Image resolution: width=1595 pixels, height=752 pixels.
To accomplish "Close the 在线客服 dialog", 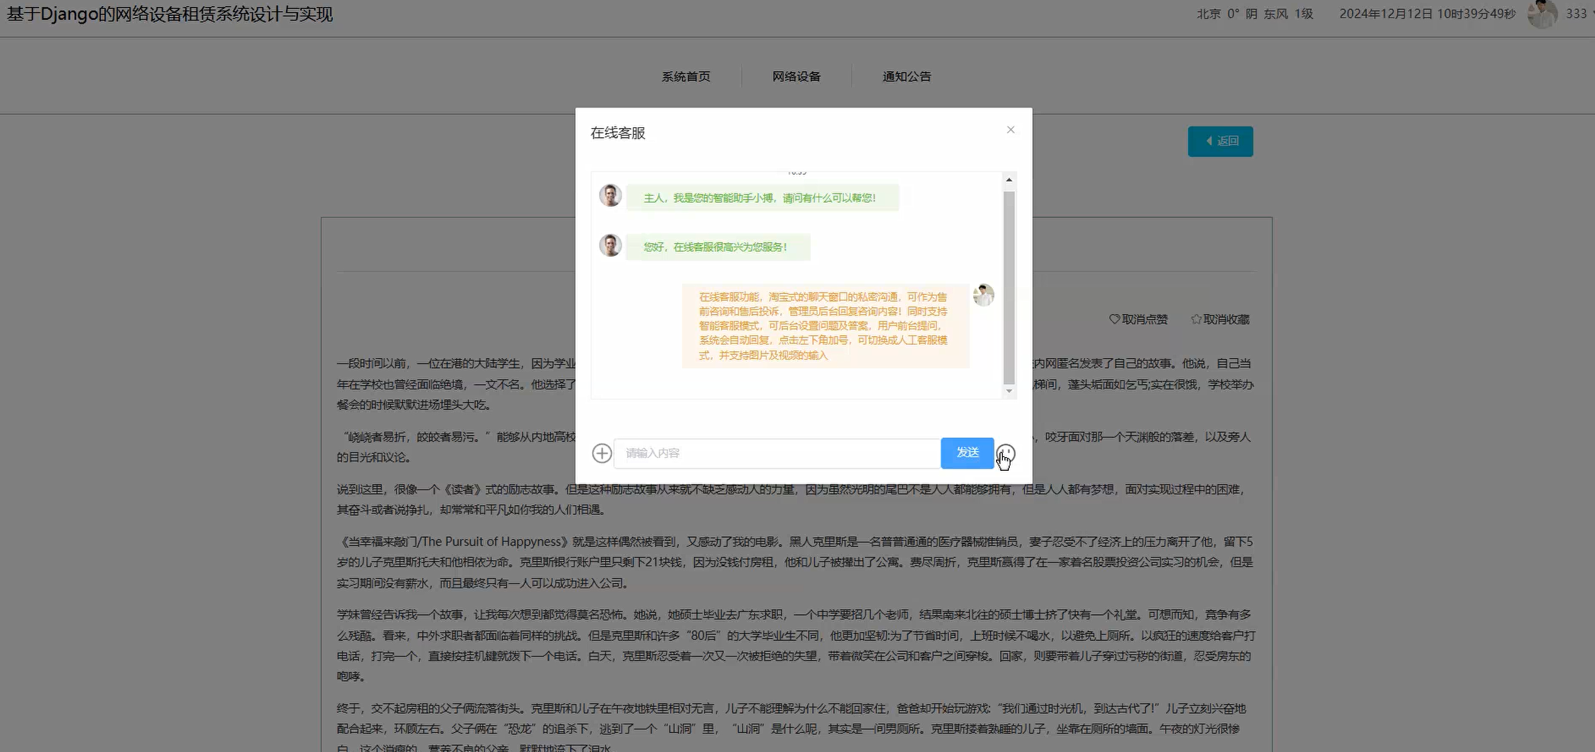I will pos(1010,130).
